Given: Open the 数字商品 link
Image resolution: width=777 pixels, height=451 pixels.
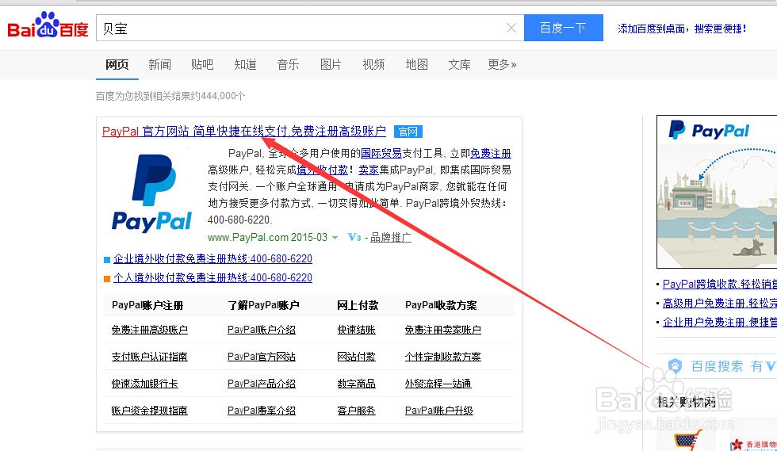Looking at the screenshot, I should coord(356,384).
